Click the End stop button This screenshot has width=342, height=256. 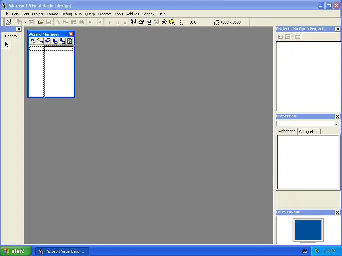(x=125, y=22)
